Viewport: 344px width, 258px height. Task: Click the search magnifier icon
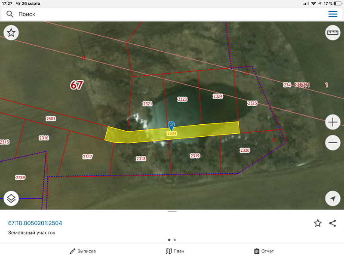[x=10, y=14]
